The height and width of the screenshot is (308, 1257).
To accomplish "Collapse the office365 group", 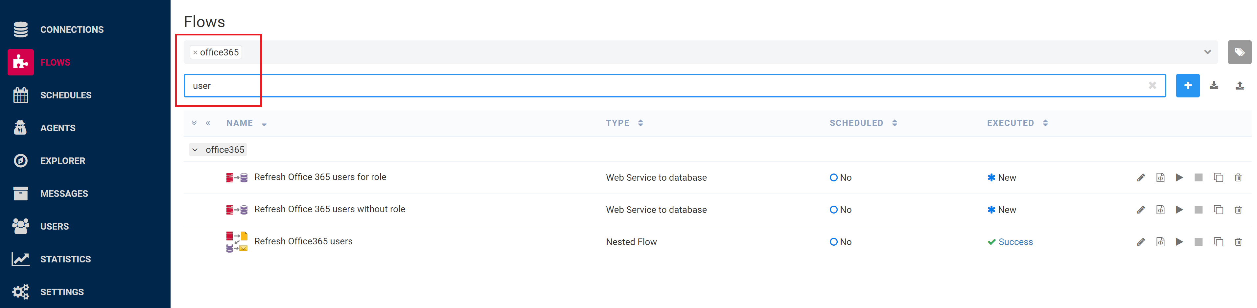I will click(x=195, y=150).
